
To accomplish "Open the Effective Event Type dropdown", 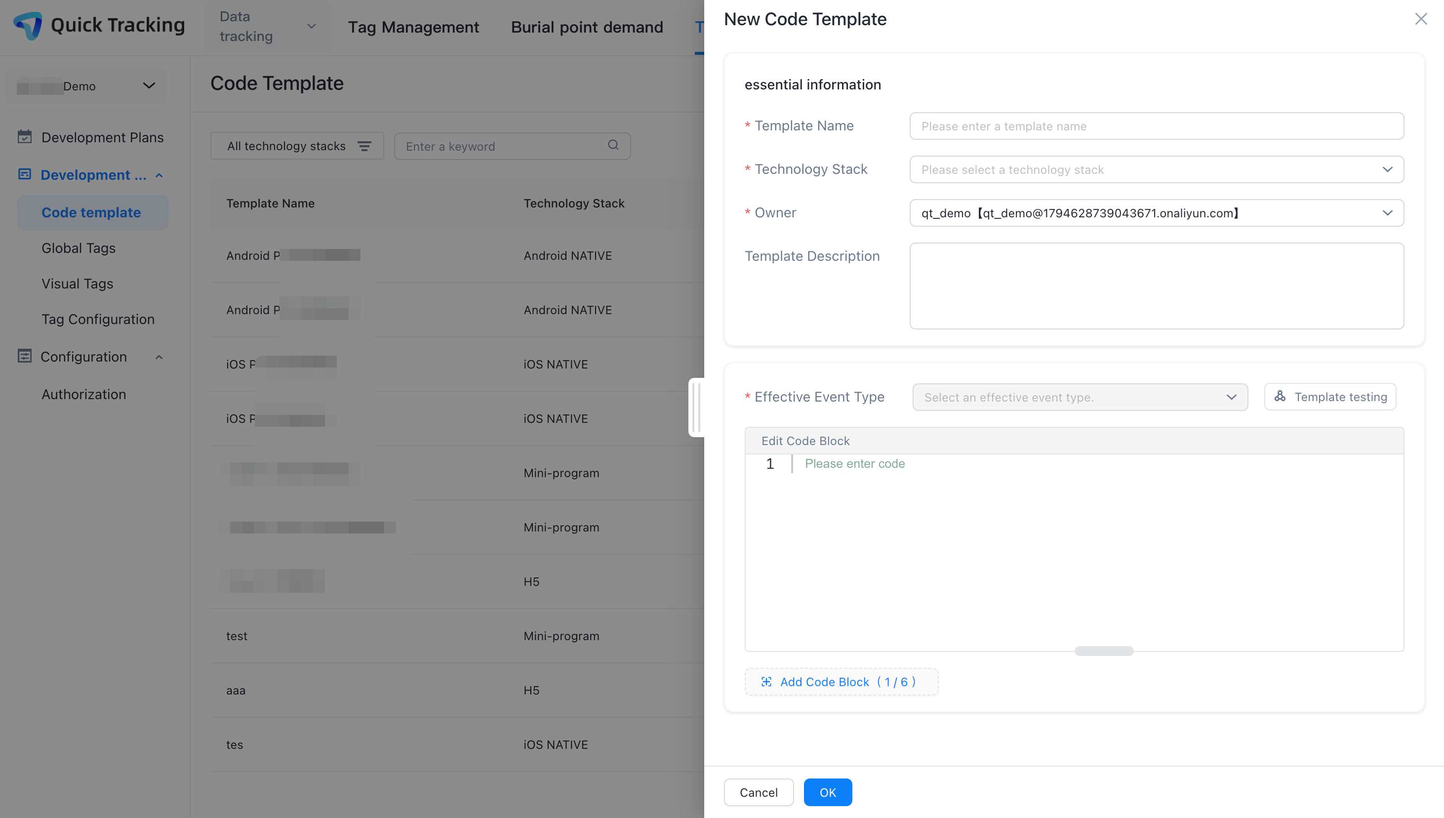I will pyautogui.click(x=1080, y=397).
